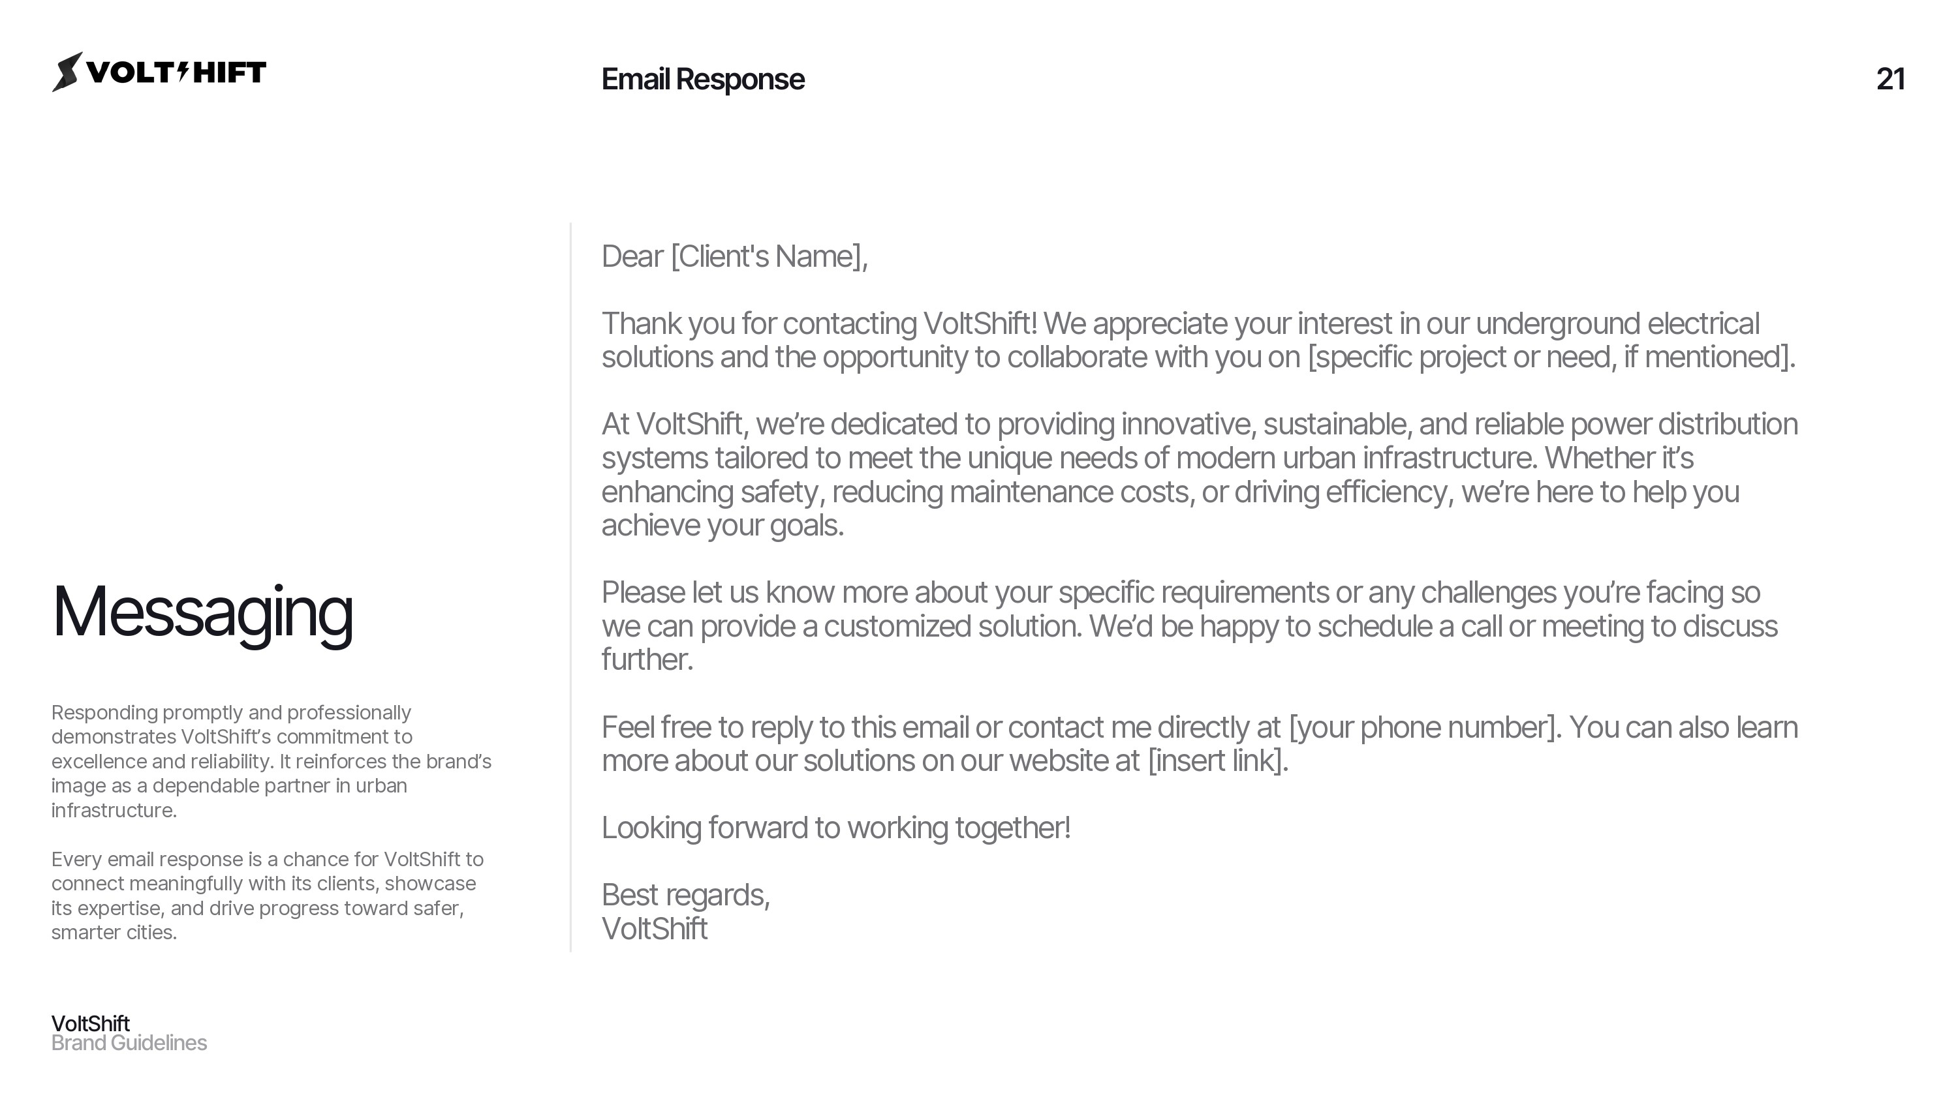Click Looking forward to working together line
This screenshot has width=1958, height=1101.
pos(836,828)
